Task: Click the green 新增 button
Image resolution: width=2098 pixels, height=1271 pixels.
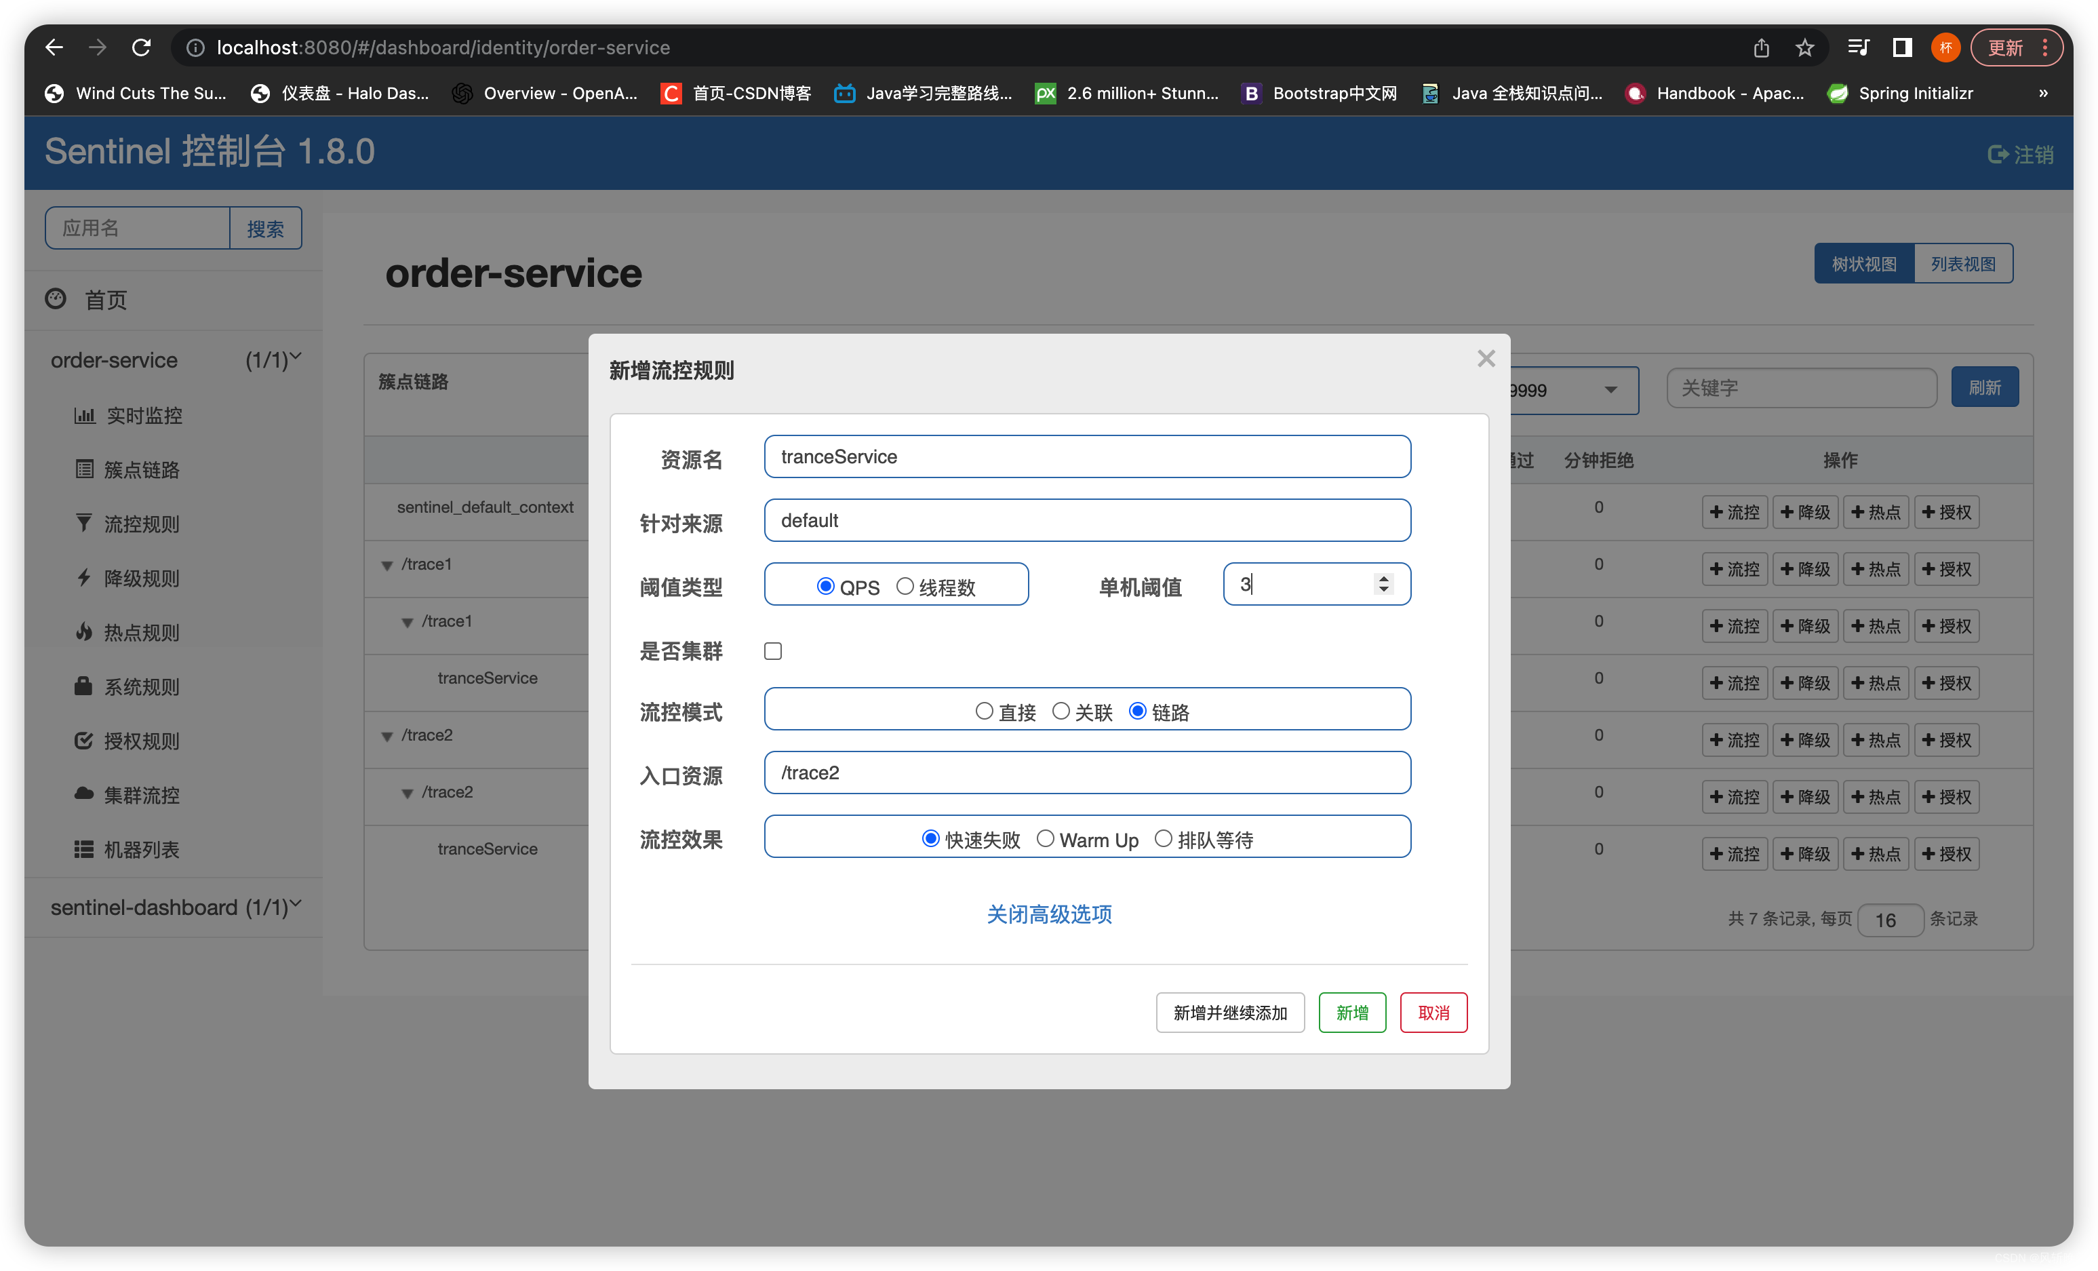Action: tap(1351, 1012)
